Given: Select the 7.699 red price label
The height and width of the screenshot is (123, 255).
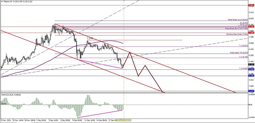Looking at the screenshot, I should 251,33.
